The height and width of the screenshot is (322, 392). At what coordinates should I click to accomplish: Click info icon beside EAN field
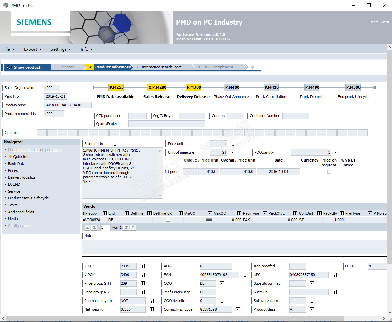(x=245, y=275)
